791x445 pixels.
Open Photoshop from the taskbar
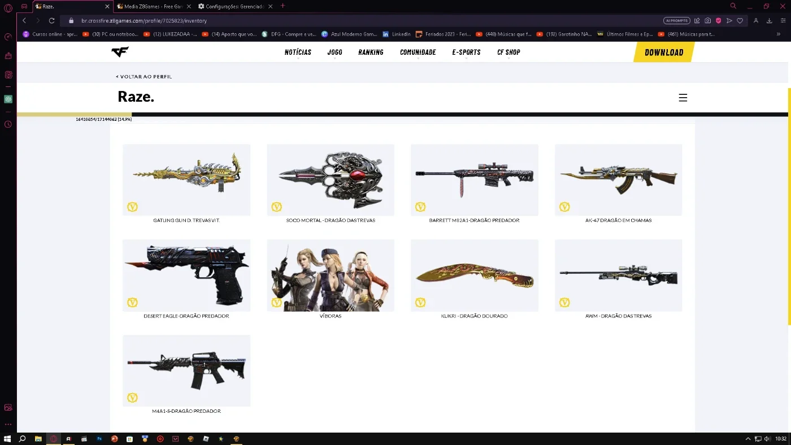click(x=99, y=439)
